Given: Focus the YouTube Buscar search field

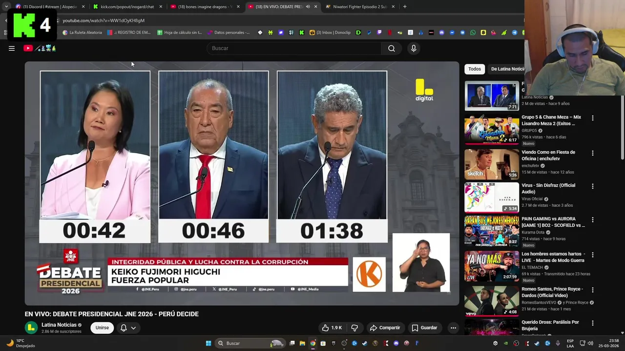Looking at the screenshot, I should (294, 48).
